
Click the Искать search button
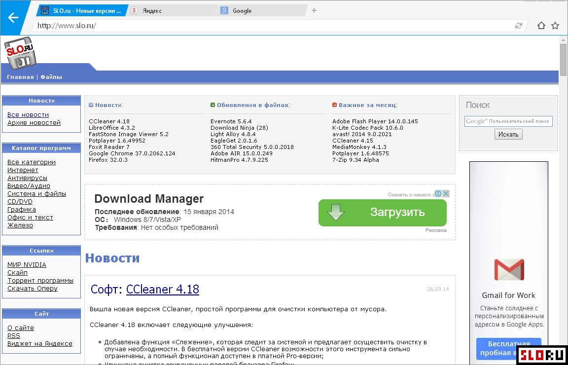click(x=508, y=135)
